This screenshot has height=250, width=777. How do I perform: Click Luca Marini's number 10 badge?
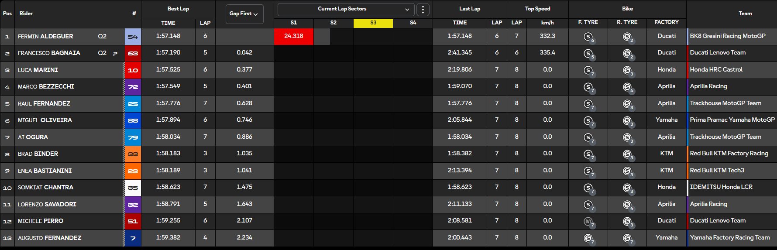(x=133, y=70)
